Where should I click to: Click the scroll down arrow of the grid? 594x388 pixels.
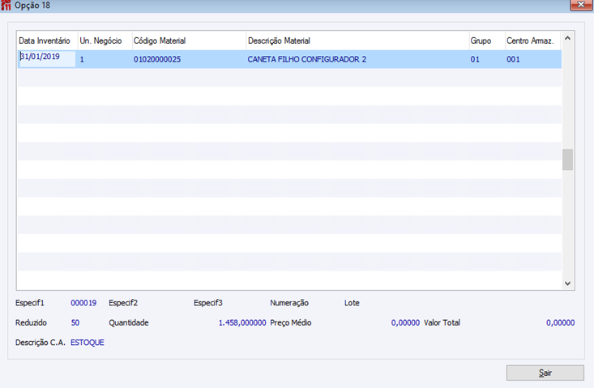pos(567,284)
